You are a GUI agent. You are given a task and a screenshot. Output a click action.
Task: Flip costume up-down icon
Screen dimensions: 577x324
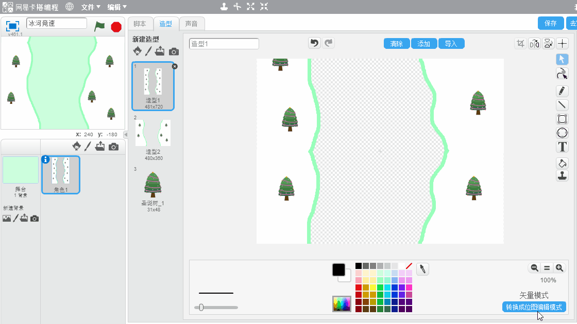coord(548,43)
